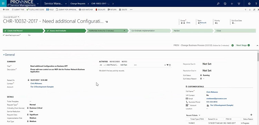
Task: Collapse the General section
Action: click(x=9, y=55)
